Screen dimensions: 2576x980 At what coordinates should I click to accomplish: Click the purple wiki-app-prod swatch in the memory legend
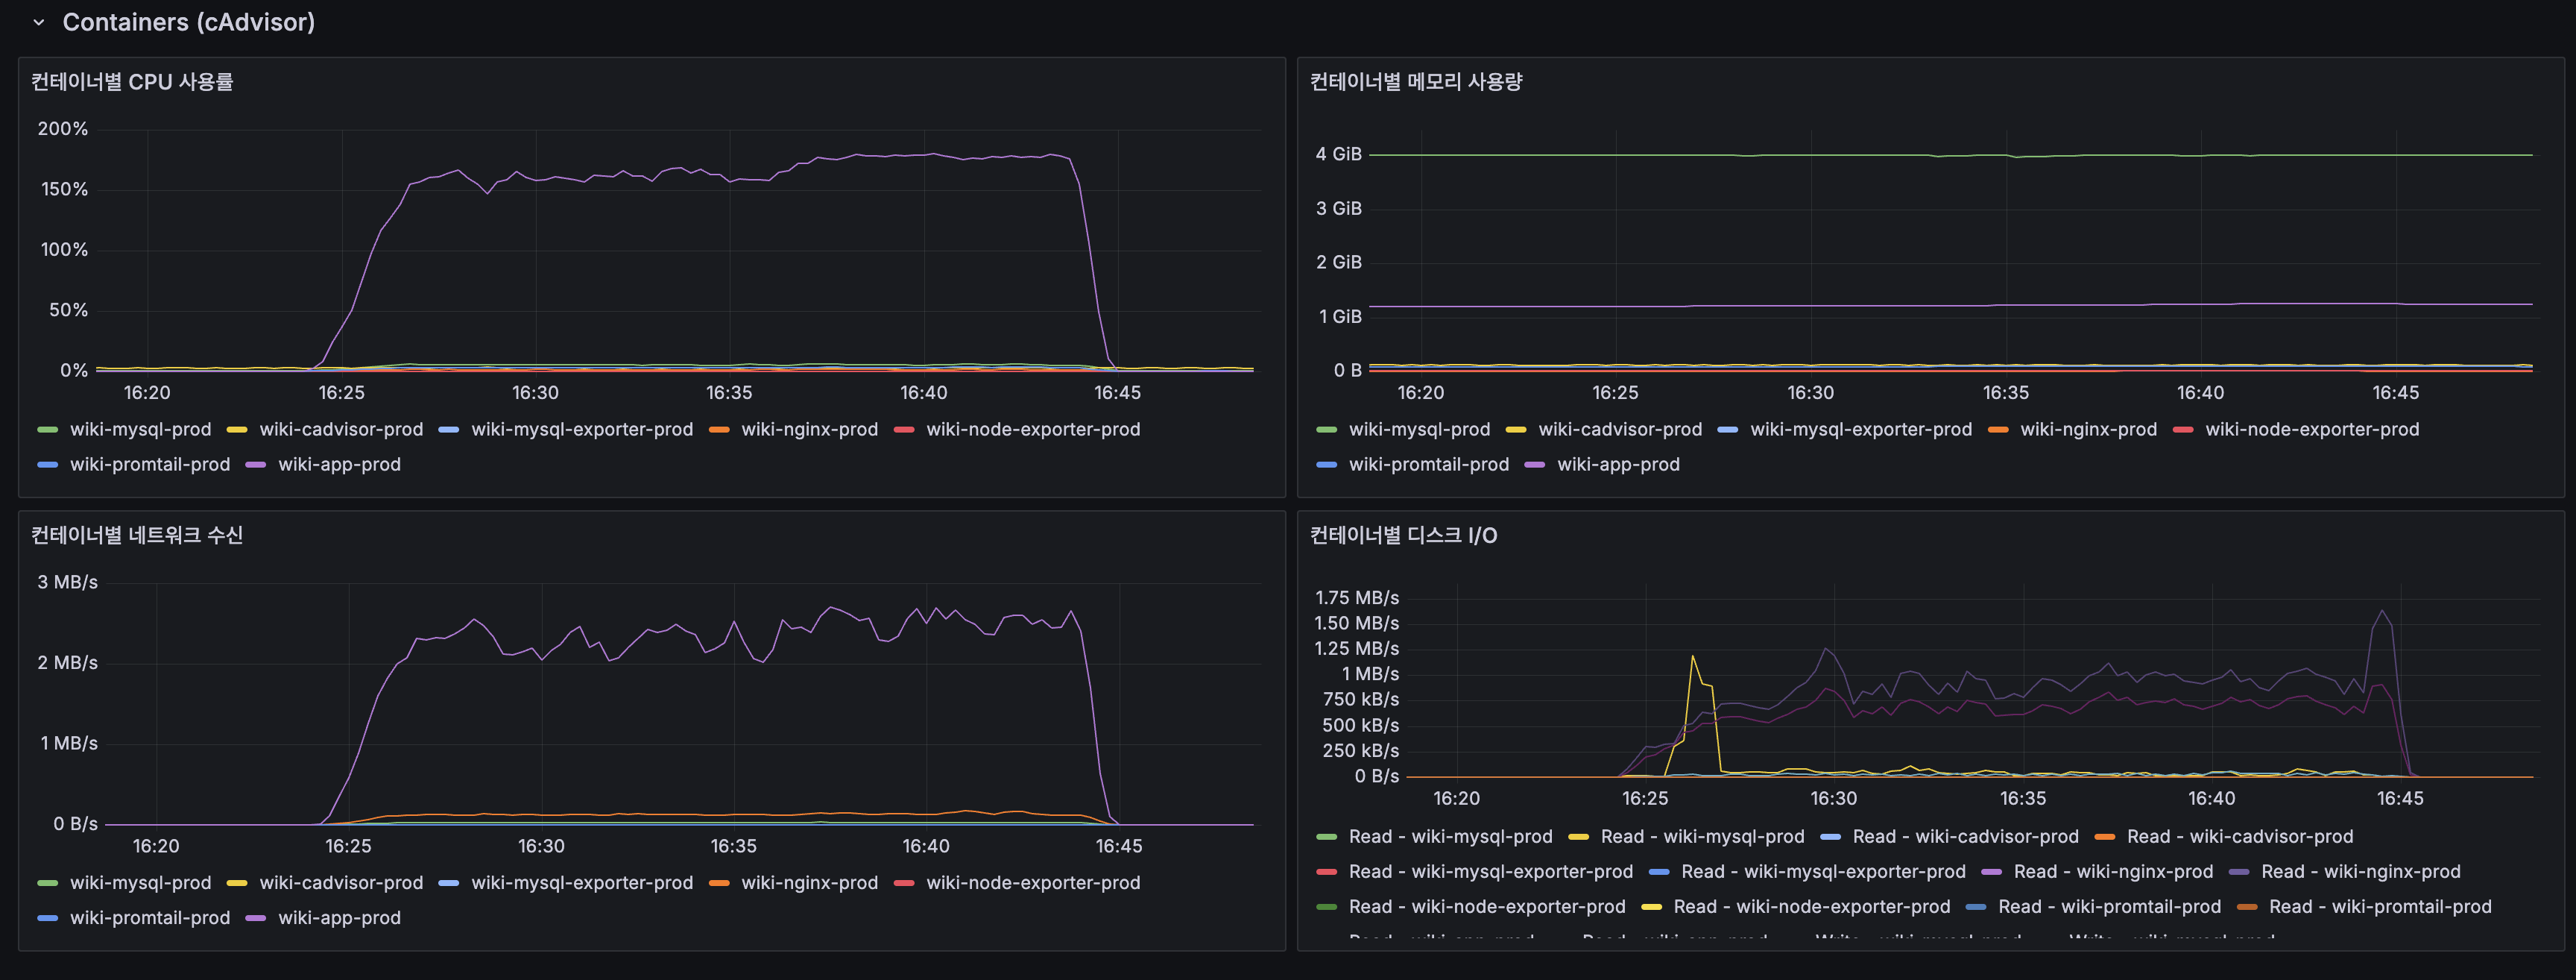pos(1534,465)
